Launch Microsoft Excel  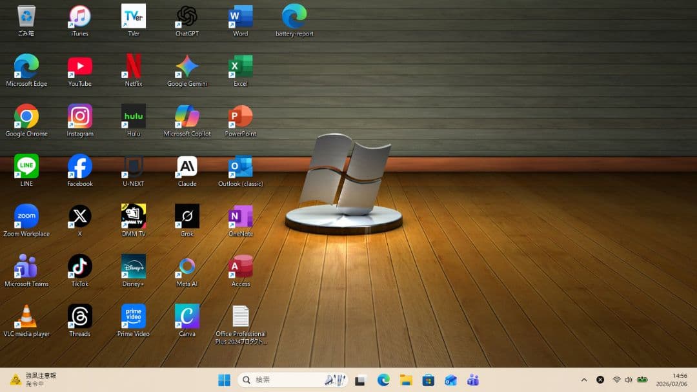pyautogui.click(x=239, y=65)
